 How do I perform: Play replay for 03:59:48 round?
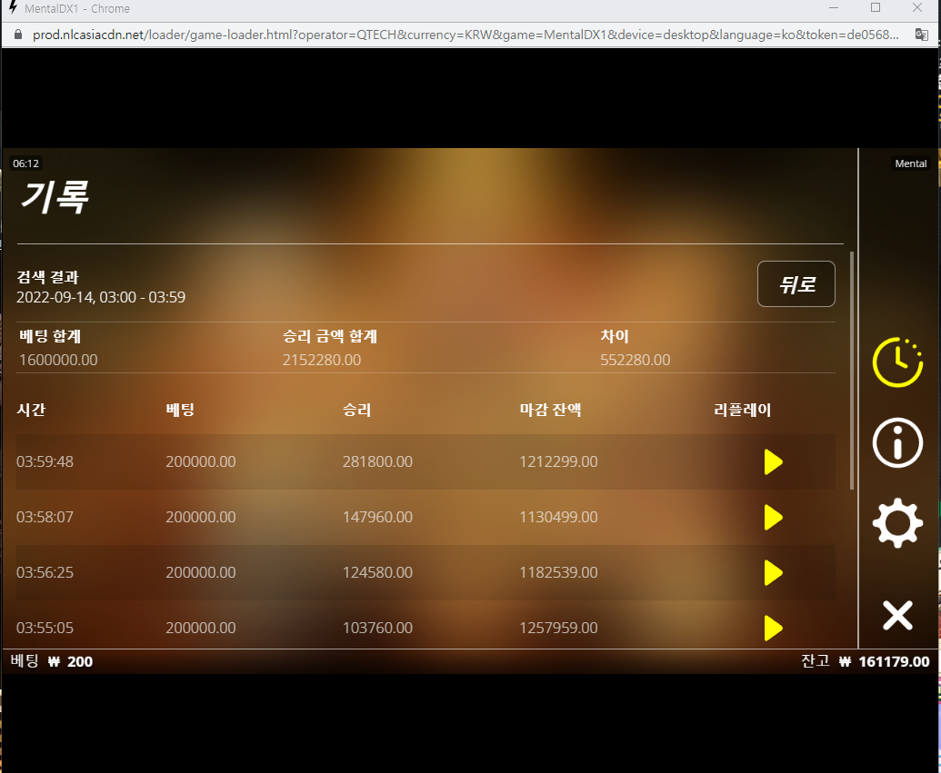(773, 461)
